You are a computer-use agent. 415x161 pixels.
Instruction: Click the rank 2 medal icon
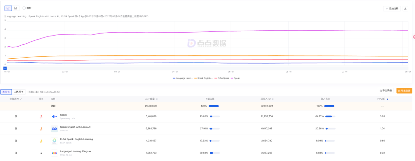pyautogui.click(x=41, y=129)
